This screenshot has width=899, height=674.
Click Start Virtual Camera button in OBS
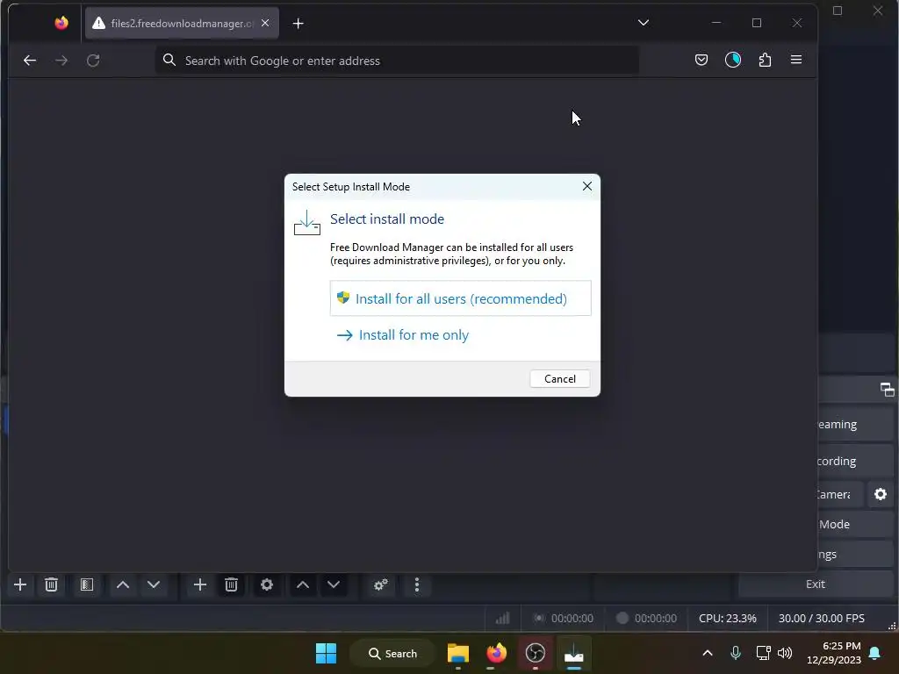coord(840,494)
